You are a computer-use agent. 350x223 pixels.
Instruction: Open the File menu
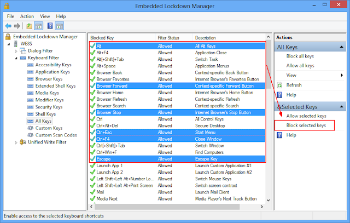[10, 16]
